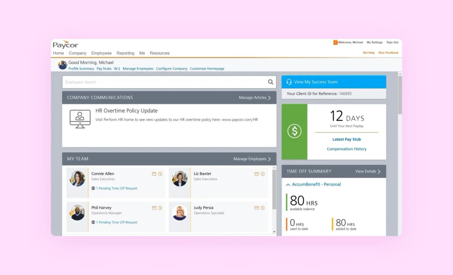Click the 80 HRS added to date value
This screenshot has width=453, height=275.
coord(345,223)
